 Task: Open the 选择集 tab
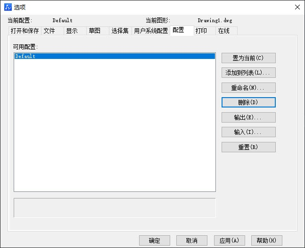coord(120,31)
